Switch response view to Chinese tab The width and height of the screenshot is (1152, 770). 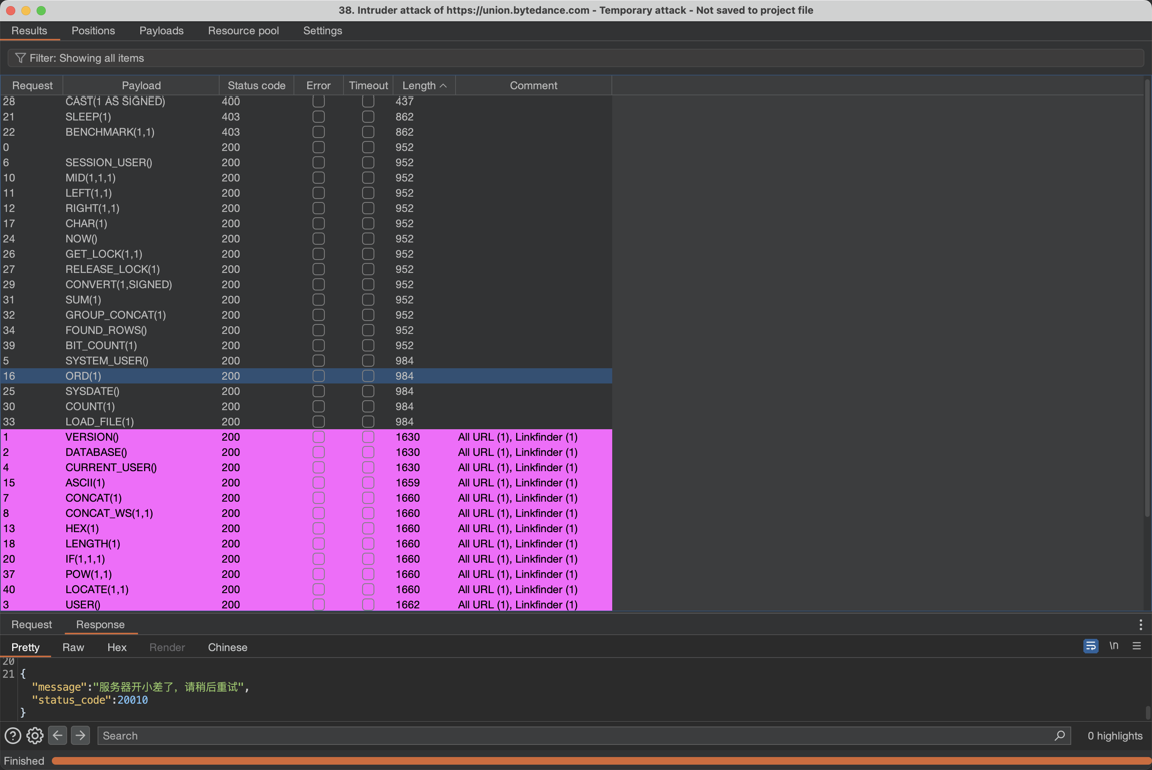228,647
